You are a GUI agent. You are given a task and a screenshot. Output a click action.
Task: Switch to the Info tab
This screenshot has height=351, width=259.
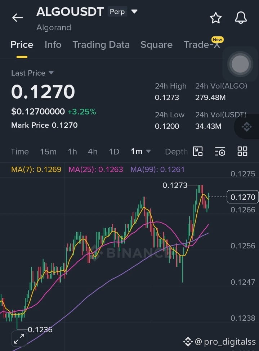[53, 45]
